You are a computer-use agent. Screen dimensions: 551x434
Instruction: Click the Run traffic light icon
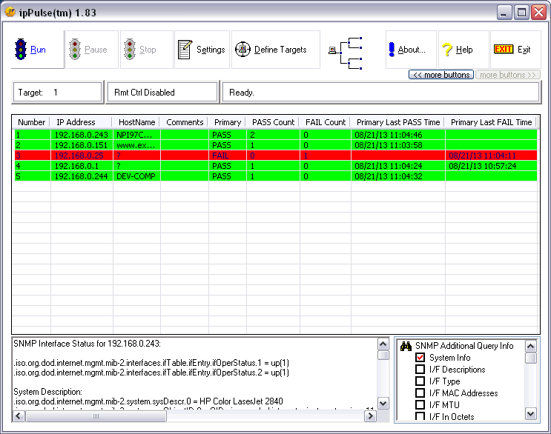click(20, 50)
